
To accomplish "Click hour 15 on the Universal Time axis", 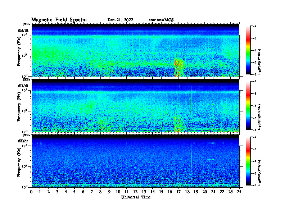I will [161, 192].
